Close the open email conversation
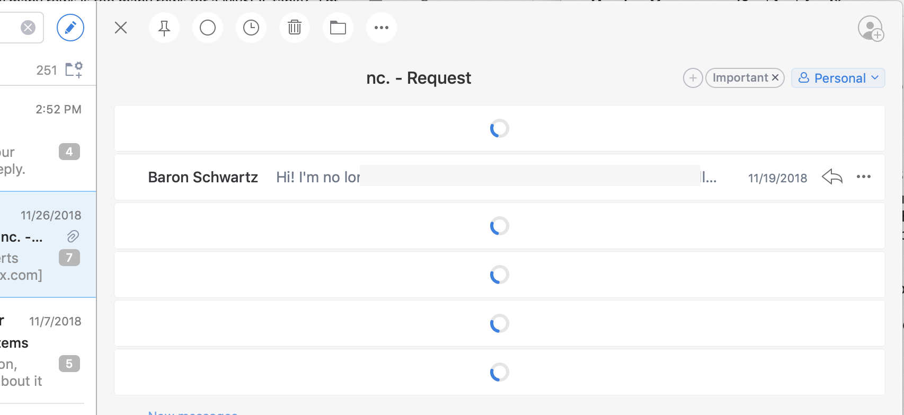 pos(121,28)
